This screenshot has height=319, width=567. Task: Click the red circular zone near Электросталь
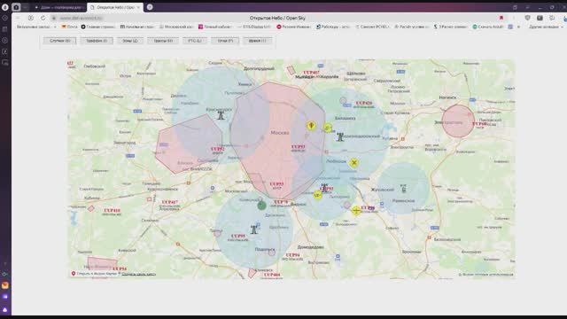click(458, 121)
